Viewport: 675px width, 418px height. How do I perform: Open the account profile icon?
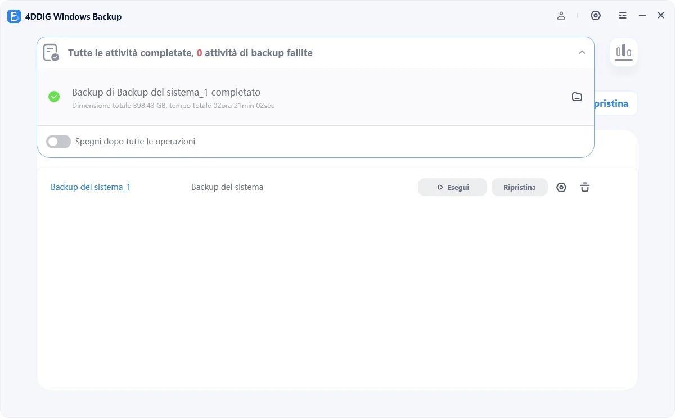click(561, 16)
